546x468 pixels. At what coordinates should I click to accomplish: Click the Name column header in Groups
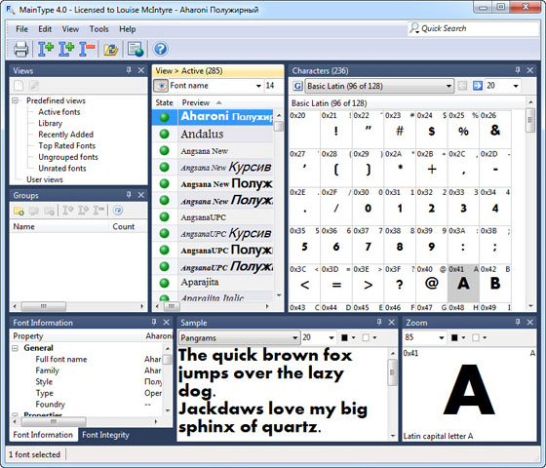point(59,226)
